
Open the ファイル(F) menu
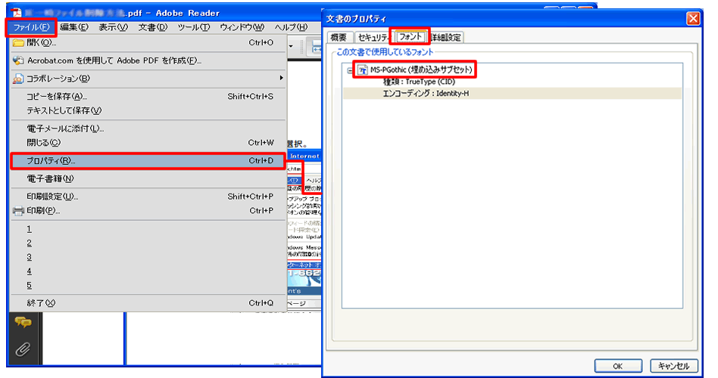(x=31, y=27)
